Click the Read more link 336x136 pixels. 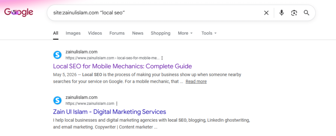[x=196, y=82]
